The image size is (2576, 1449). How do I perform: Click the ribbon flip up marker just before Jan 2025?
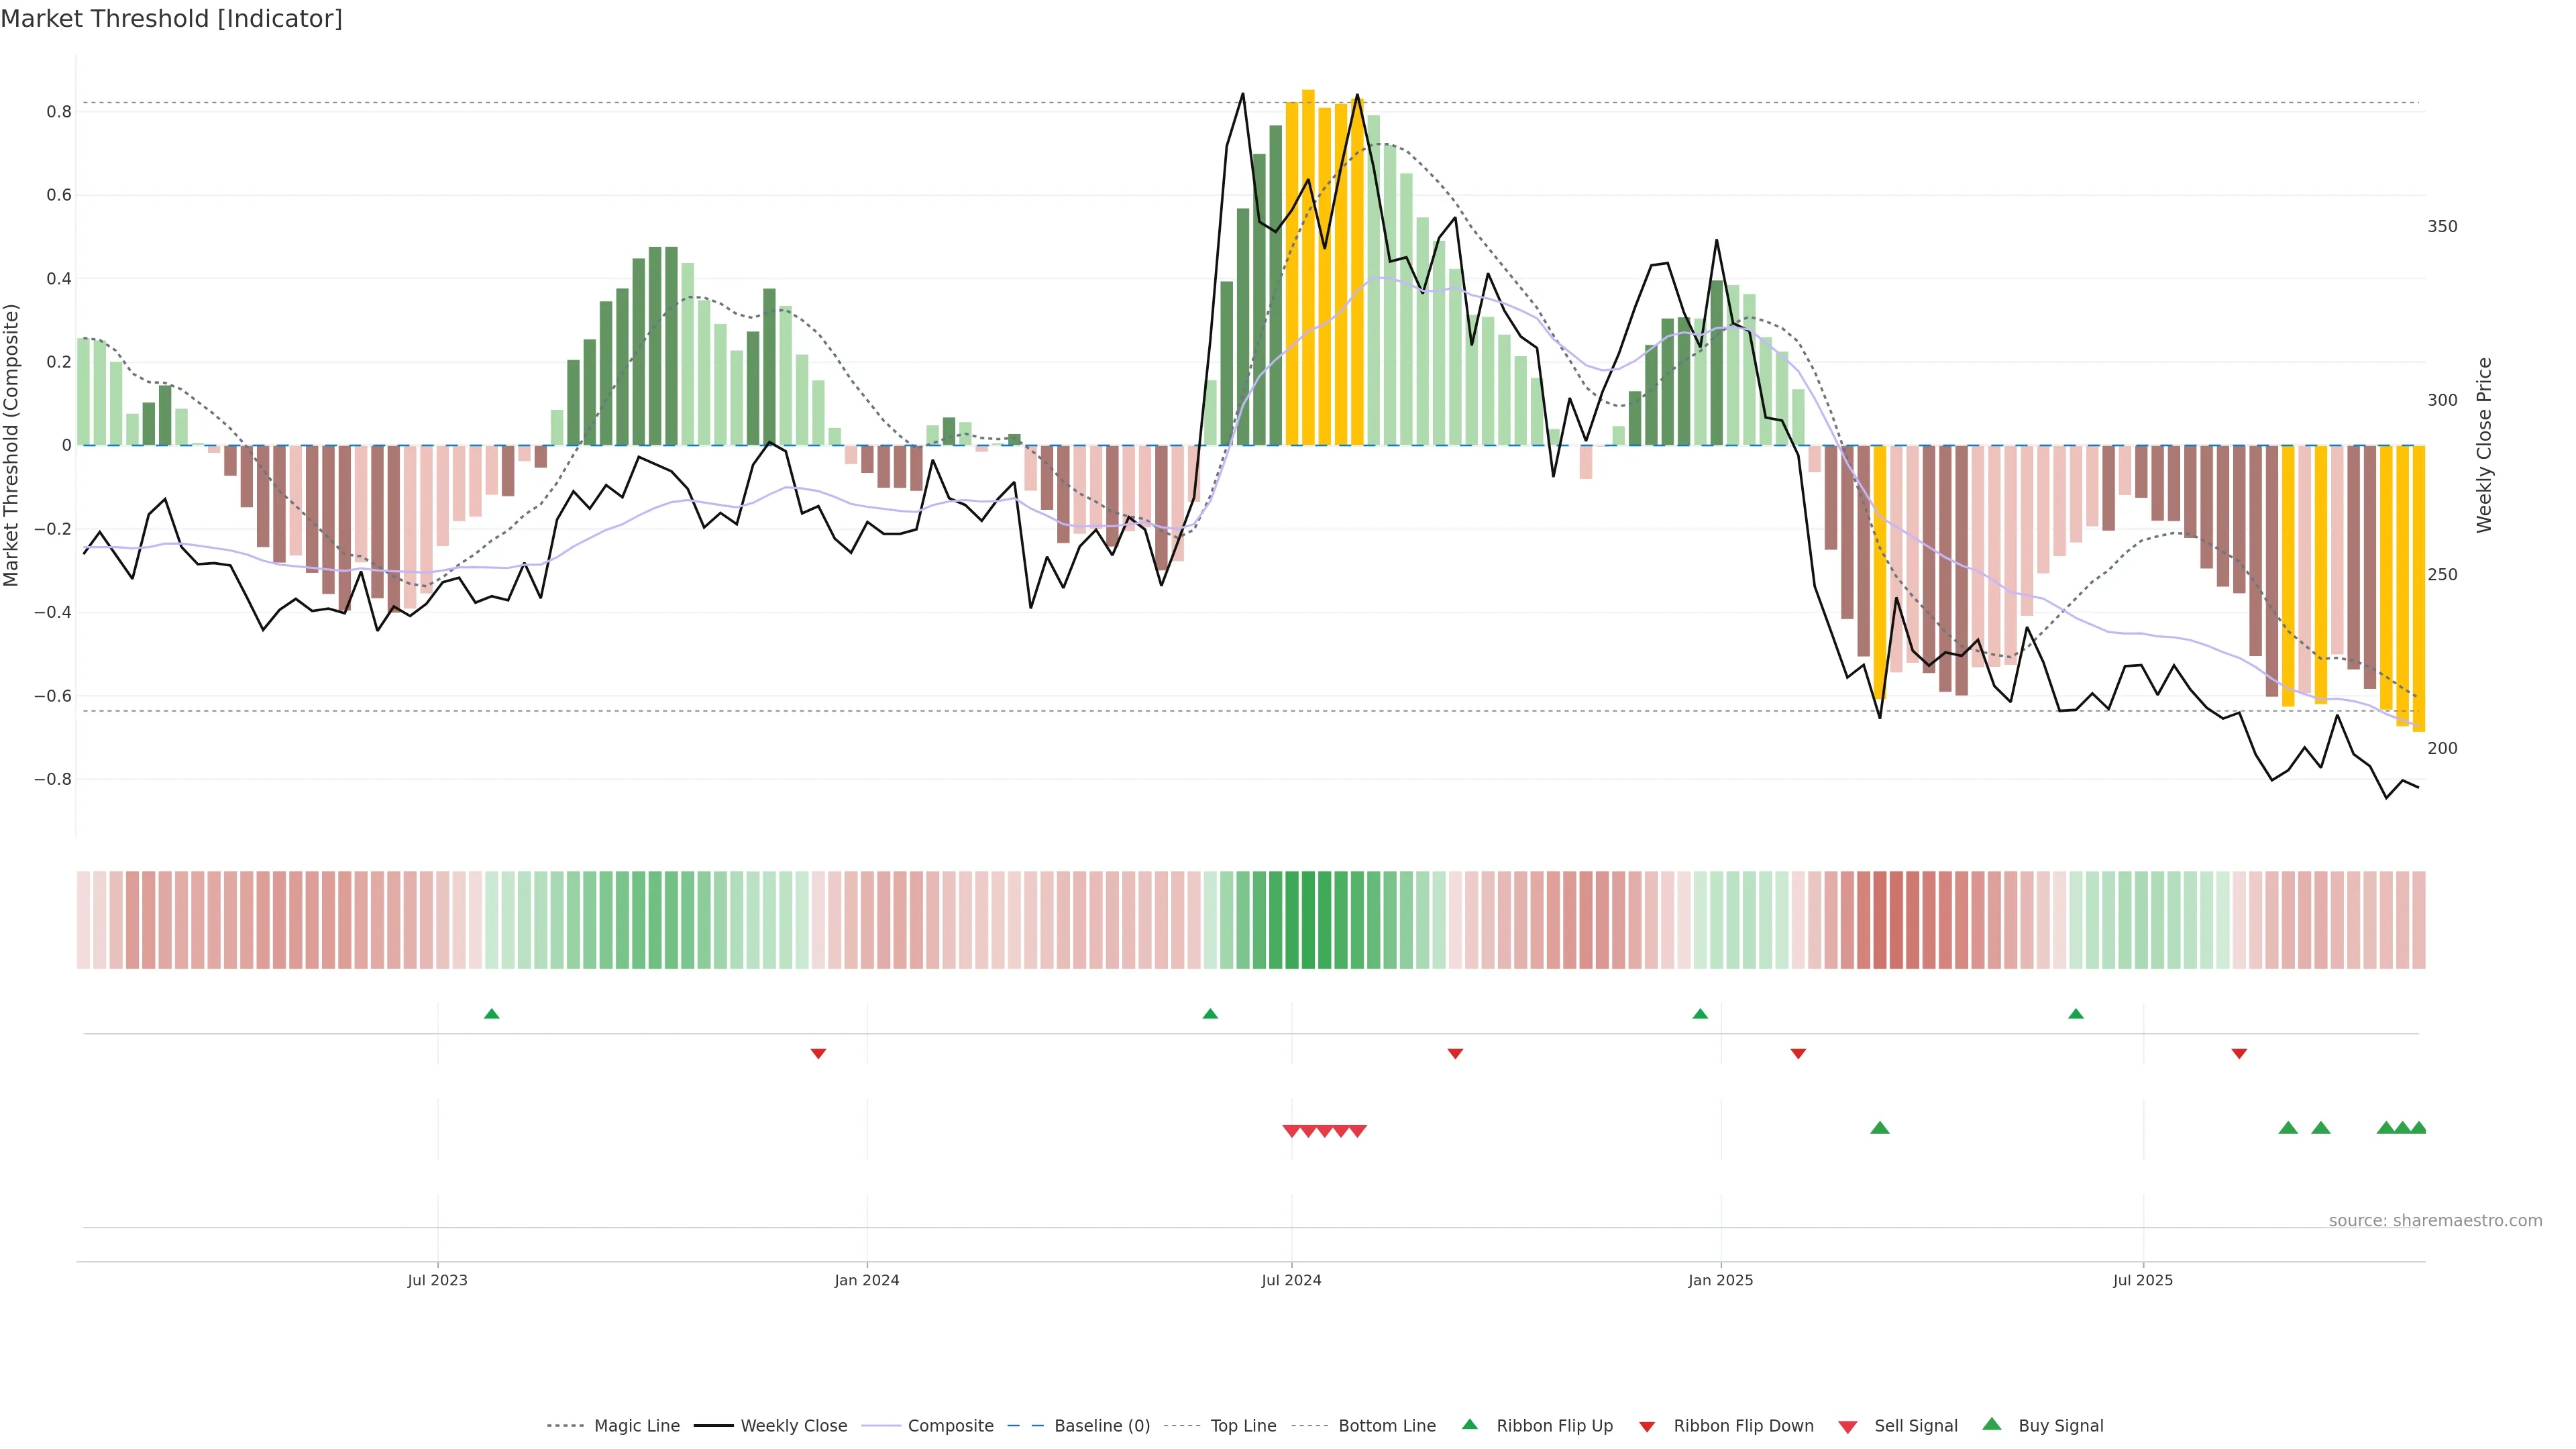[1700, 1014]
